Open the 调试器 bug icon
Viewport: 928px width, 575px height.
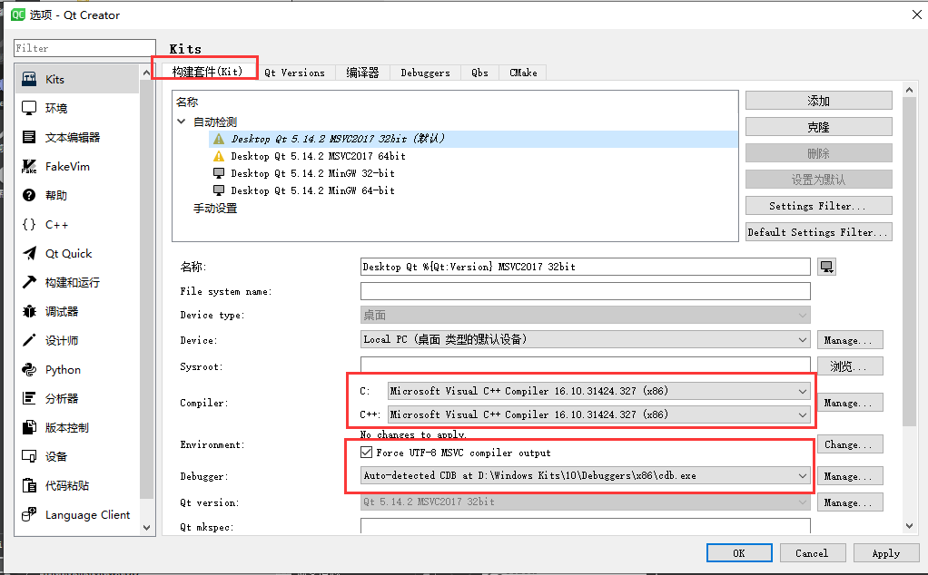coord(29,311)
